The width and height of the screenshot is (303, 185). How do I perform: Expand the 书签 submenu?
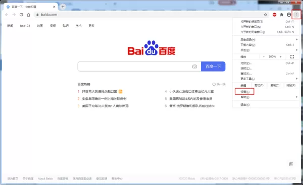point(266,50)
